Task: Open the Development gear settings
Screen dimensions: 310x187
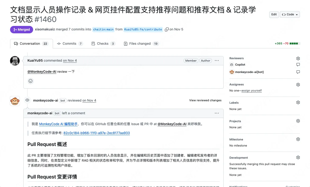Action: 298,157
